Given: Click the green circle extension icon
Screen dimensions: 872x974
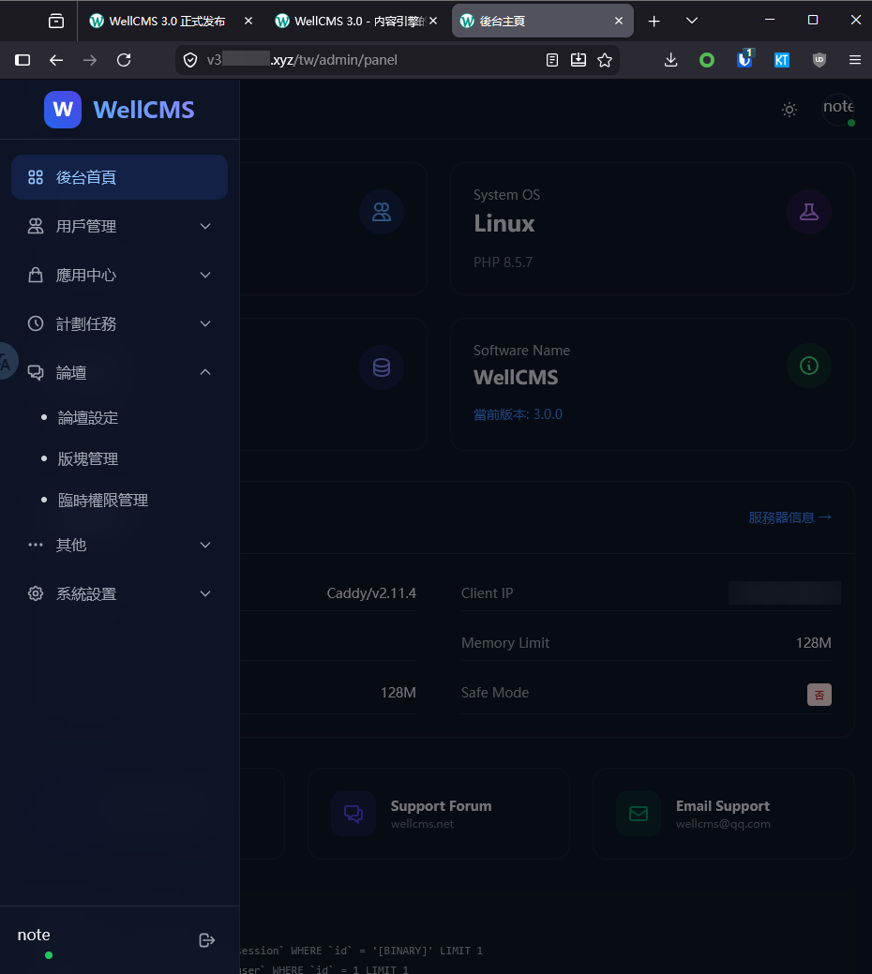Looking at the screenshot, I should pyautogui.click(x=707, y=60).
